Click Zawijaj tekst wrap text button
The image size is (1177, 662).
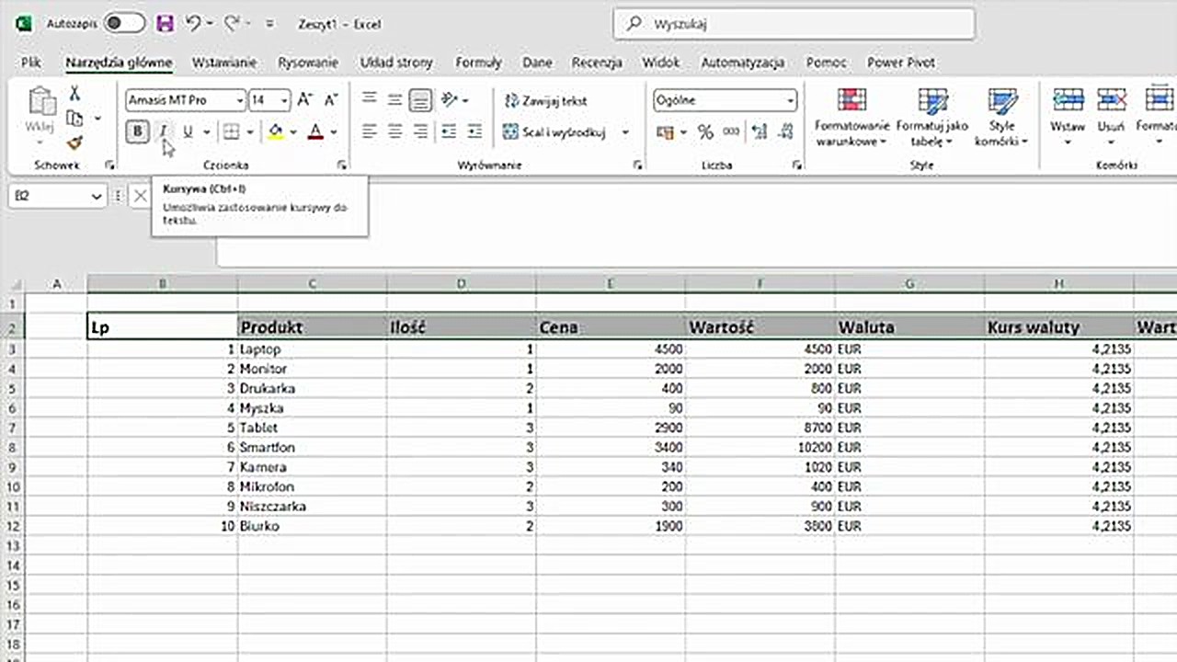click(x=545, y=100)
